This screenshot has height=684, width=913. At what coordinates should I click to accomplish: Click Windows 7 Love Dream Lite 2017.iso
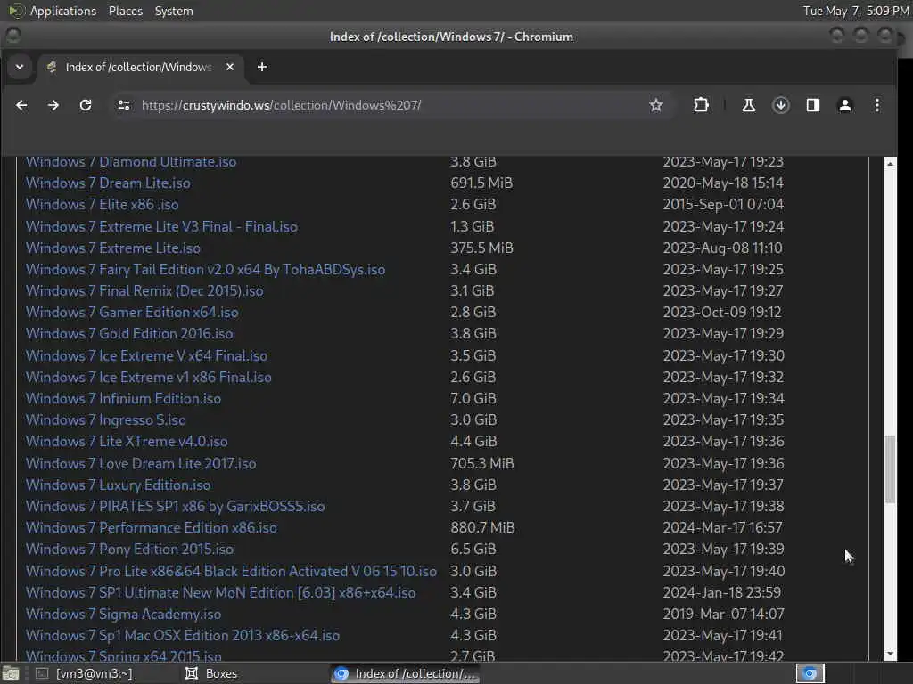pos(141,463)
